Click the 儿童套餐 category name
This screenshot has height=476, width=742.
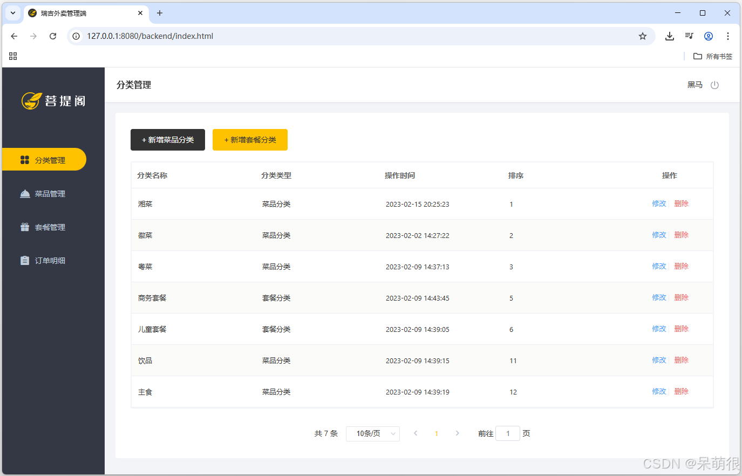[152, 329]
